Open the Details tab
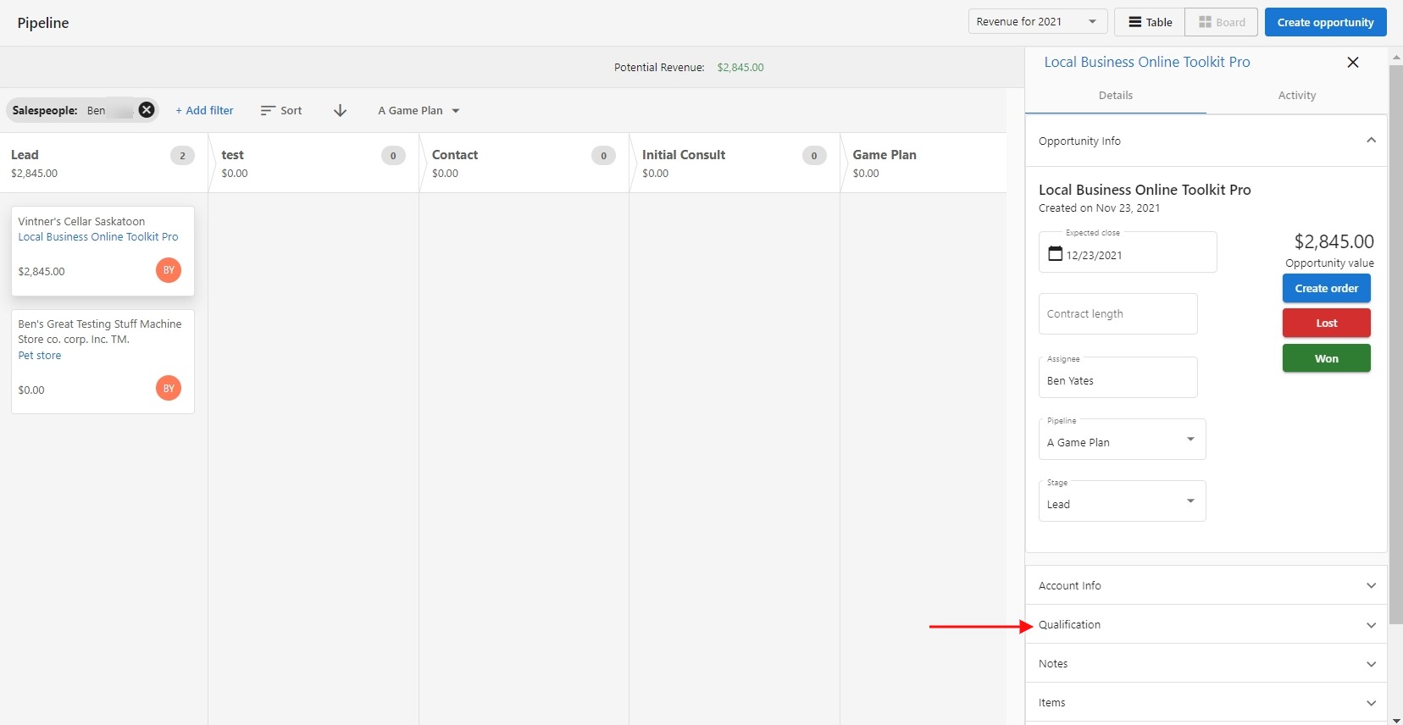Screen dimensions: 1403x725 pyautogui.click(x=1116, y=96)
